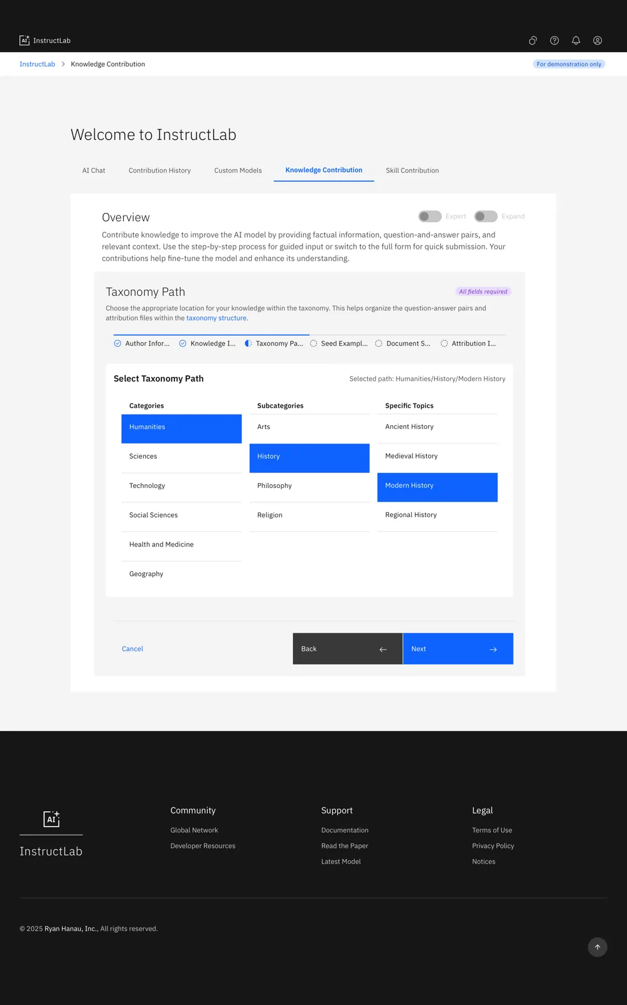The height and width of the screenshot is (1005, 627).
Task: Switch to the Skill Contribution tab
Action: 412,170
